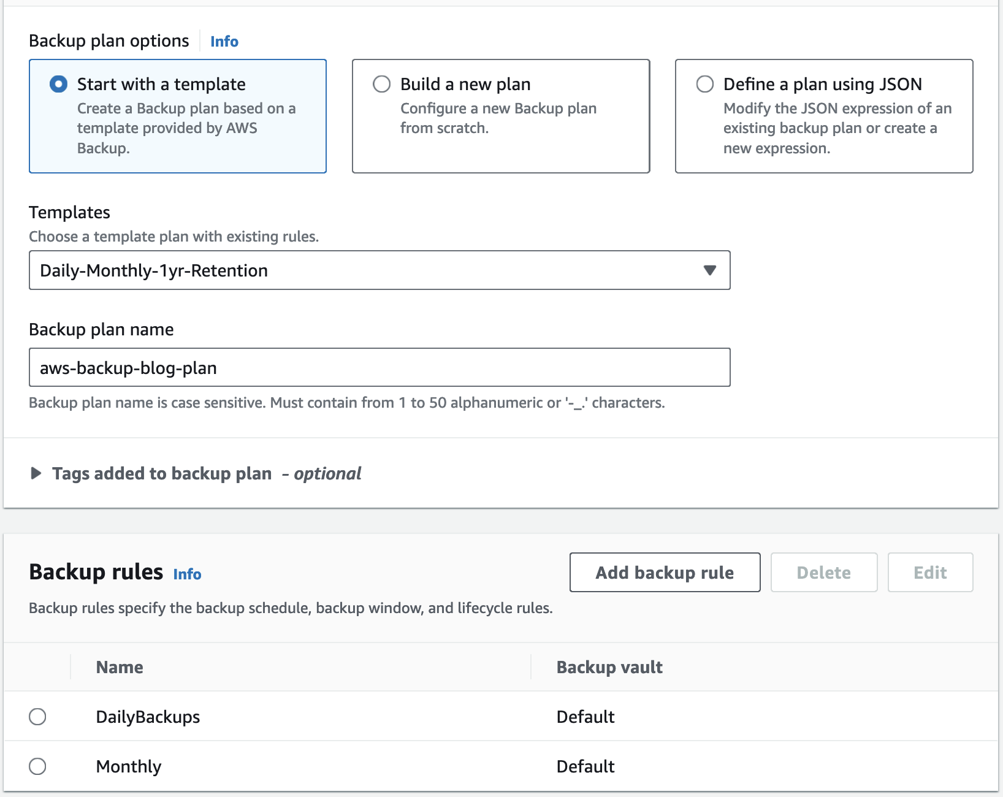
Task: Click the Add backup rule button
Action: (x=665, y=573)
